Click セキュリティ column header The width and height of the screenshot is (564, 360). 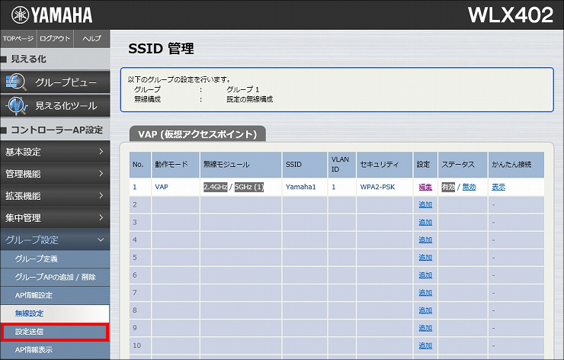coord(384,165)
